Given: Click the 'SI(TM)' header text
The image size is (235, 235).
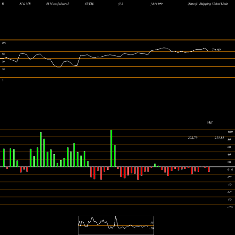Looking at the screenshot, I should (89, 4).
